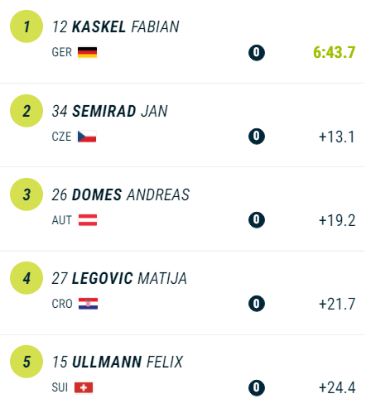Click the German flag icon

point(87,52)
